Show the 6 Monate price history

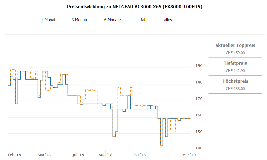112,20
